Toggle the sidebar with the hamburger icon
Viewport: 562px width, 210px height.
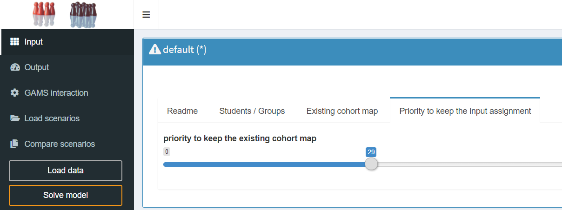click(146, 15)
